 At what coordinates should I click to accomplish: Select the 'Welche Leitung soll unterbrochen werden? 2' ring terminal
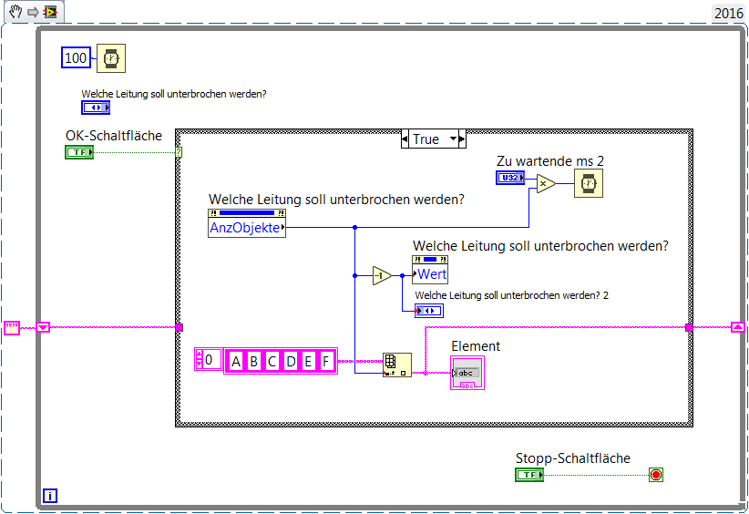pyautogui.click(x=429, y=311)
